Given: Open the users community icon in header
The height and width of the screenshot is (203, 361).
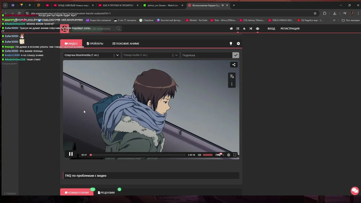Looking at the screenshot, I should click(257, 28).
